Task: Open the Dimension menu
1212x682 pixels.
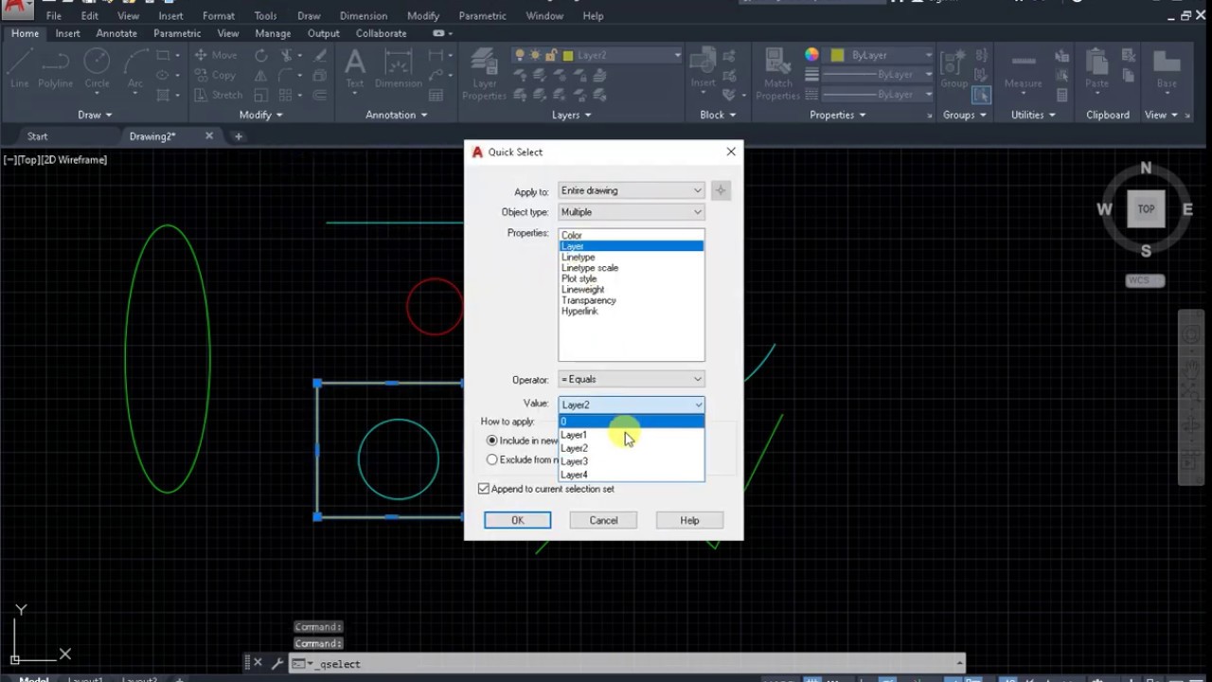Action: 364,16
